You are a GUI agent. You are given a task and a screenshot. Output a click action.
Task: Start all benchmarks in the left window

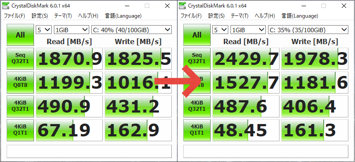20,35
